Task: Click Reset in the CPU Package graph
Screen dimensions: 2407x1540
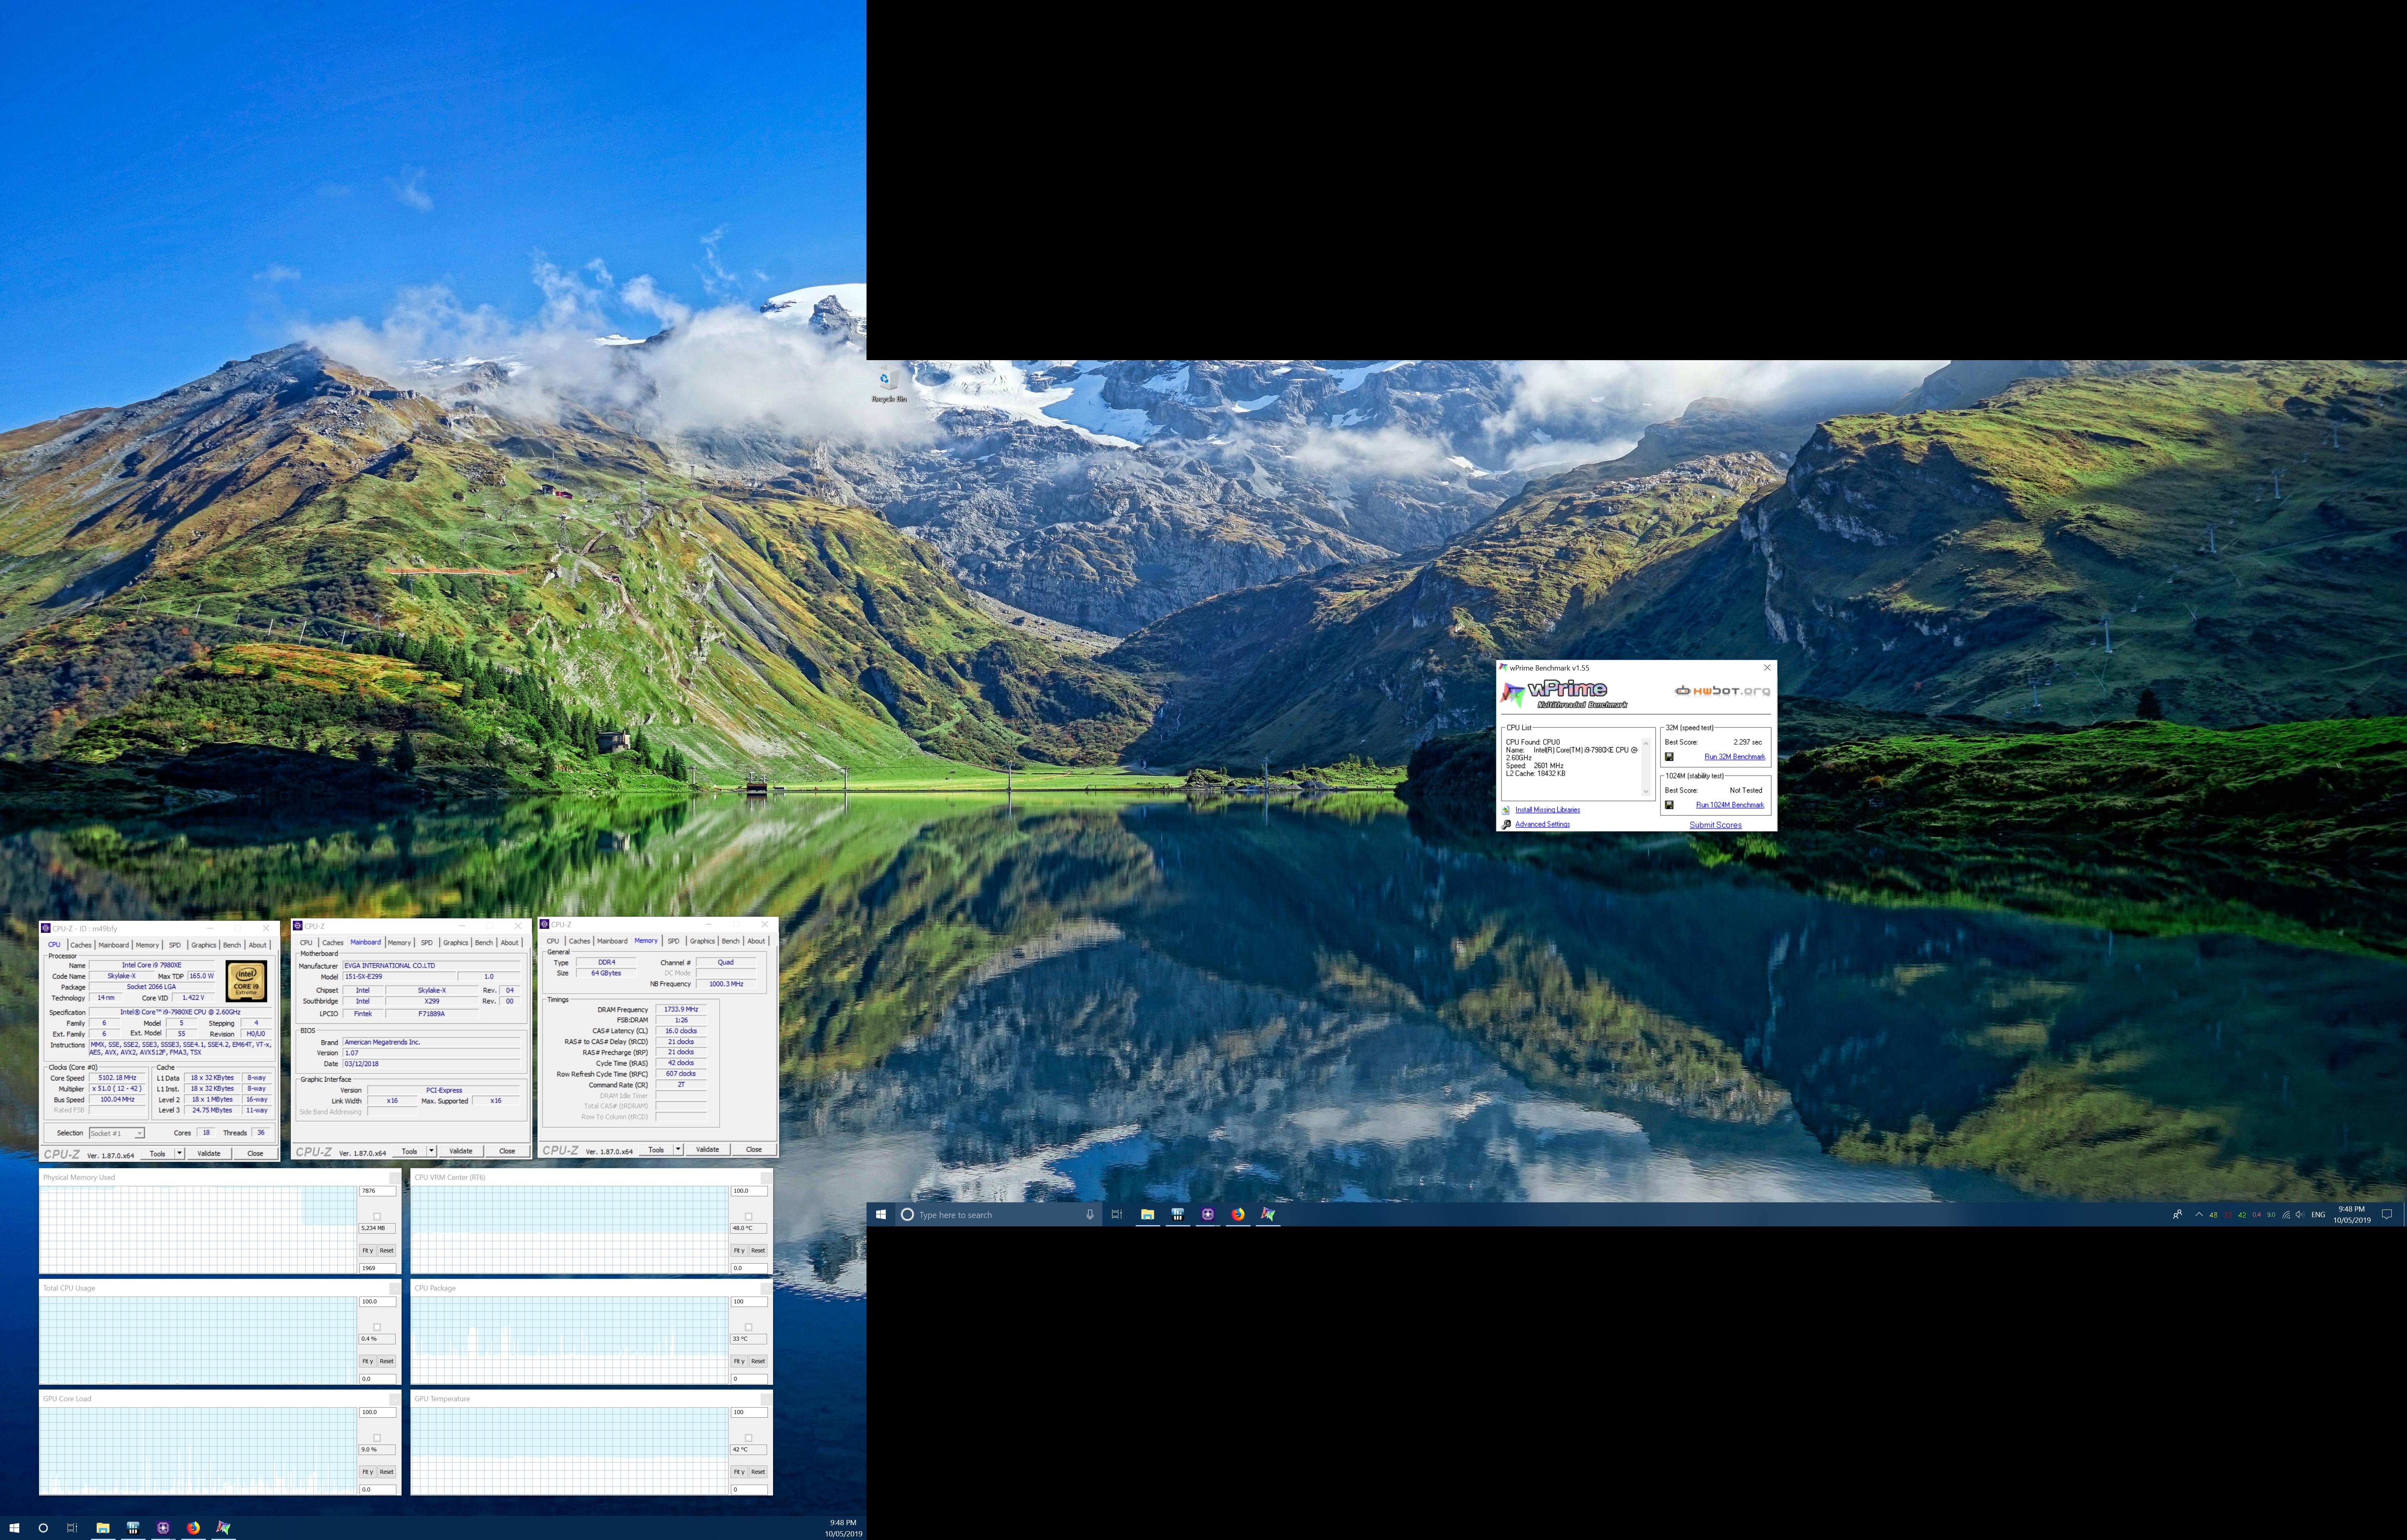Action: (758, 1361)
